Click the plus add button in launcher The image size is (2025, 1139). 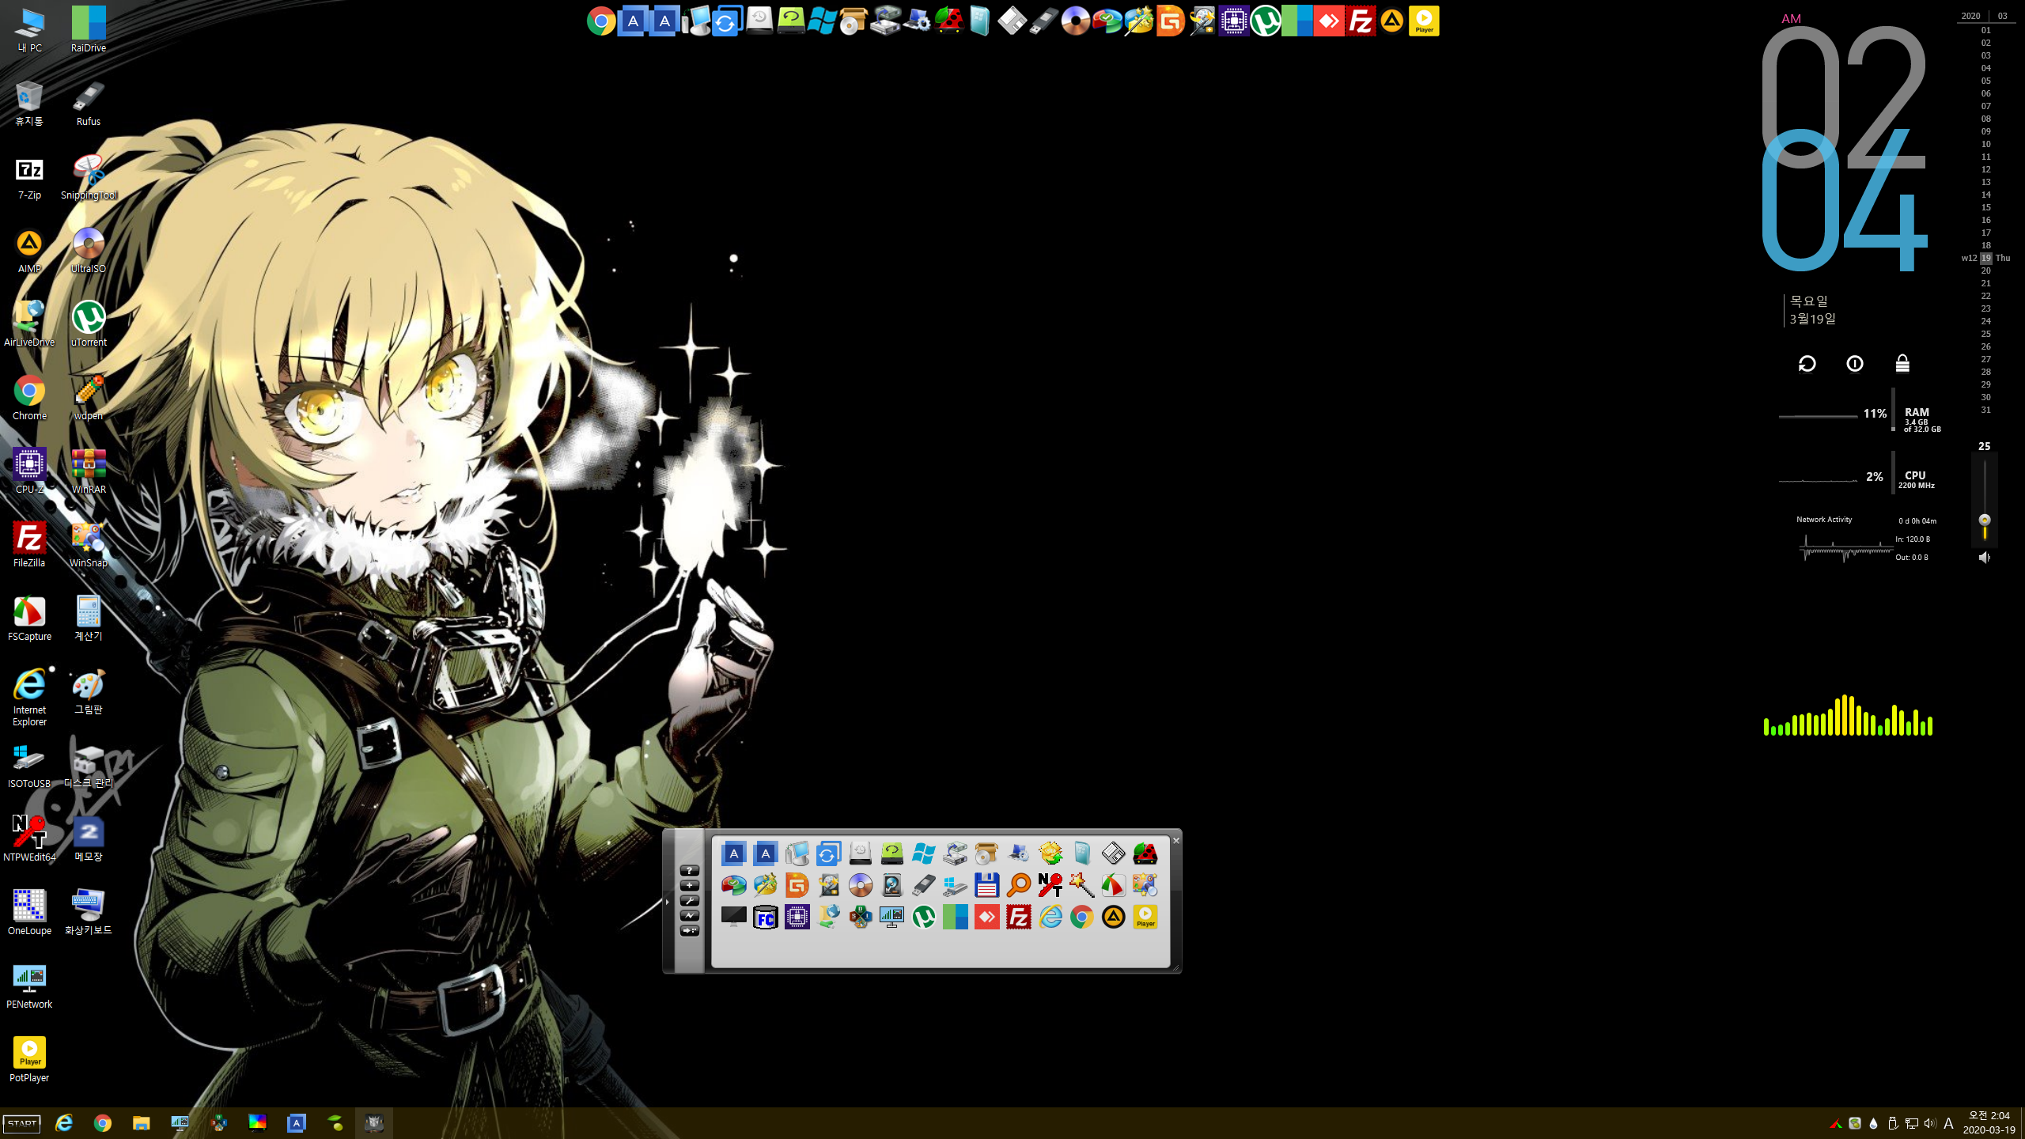[x=690, y=886]
